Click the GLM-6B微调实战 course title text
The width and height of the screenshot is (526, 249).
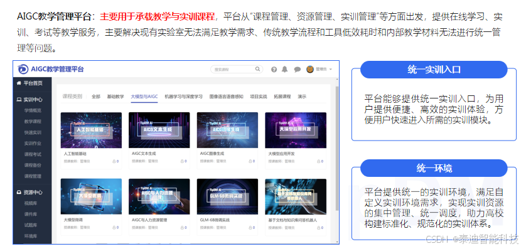click(214, 220)
